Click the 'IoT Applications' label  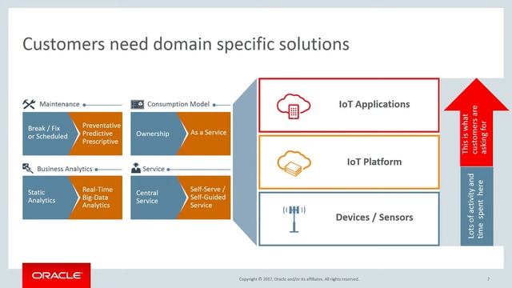(x=374, y=104)
